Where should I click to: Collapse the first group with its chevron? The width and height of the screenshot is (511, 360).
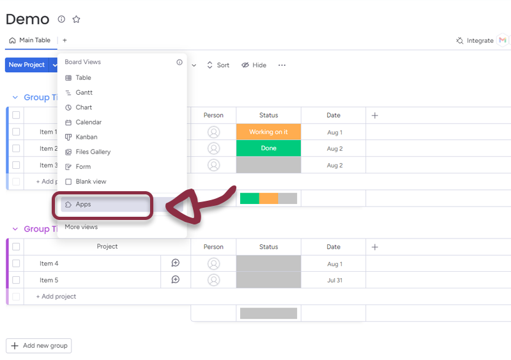click(x=15, y=98)
